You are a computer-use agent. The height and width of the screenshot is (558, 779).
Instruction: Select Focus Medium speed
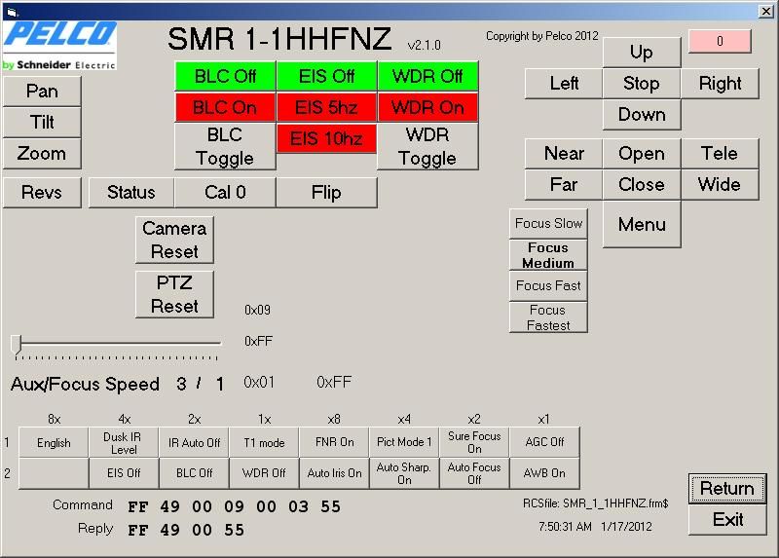coord(548,255)
